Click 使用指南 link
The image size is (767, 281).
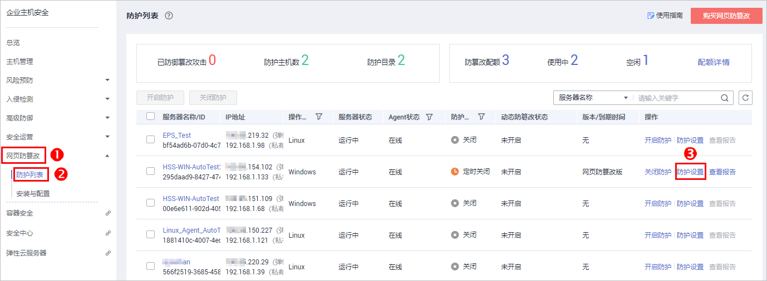click(670, 16)
